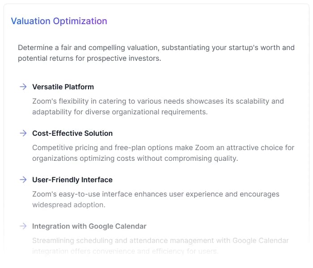
Task: Select the User-Friendly Interface title
Action: (72, 180)
